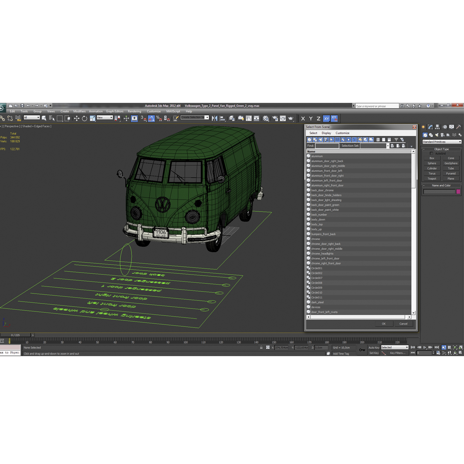464x464 pixels.
Task: Open the Graph Editors menu
Action: [x=114, y=111]
